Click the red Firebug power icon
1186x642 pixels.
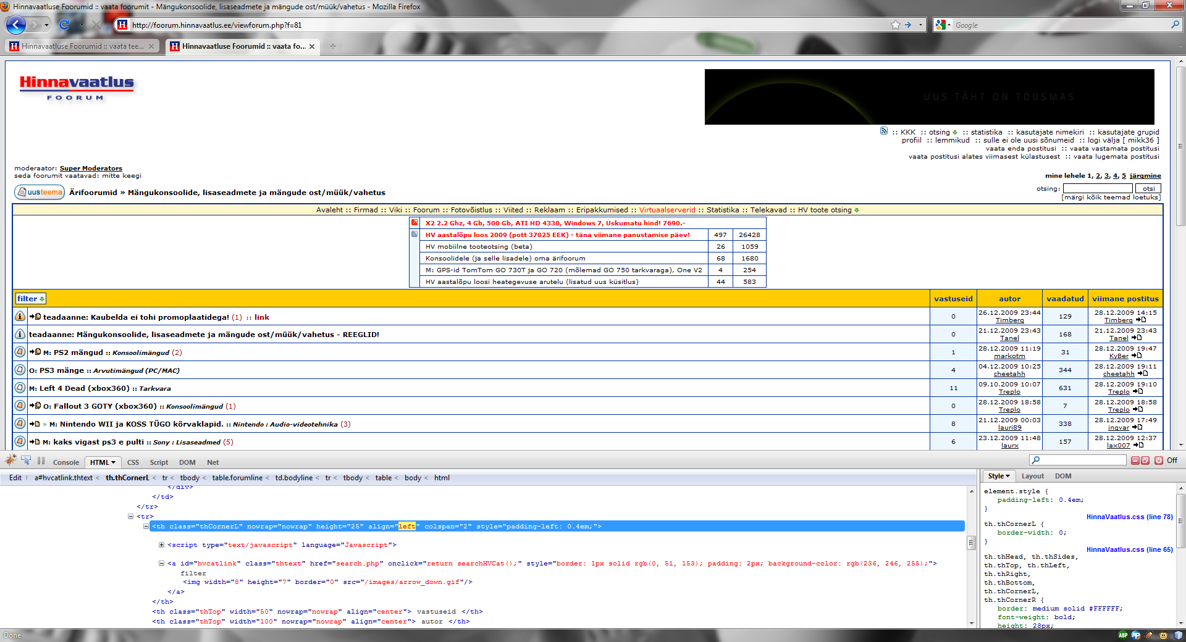(x=1158, y=461)
